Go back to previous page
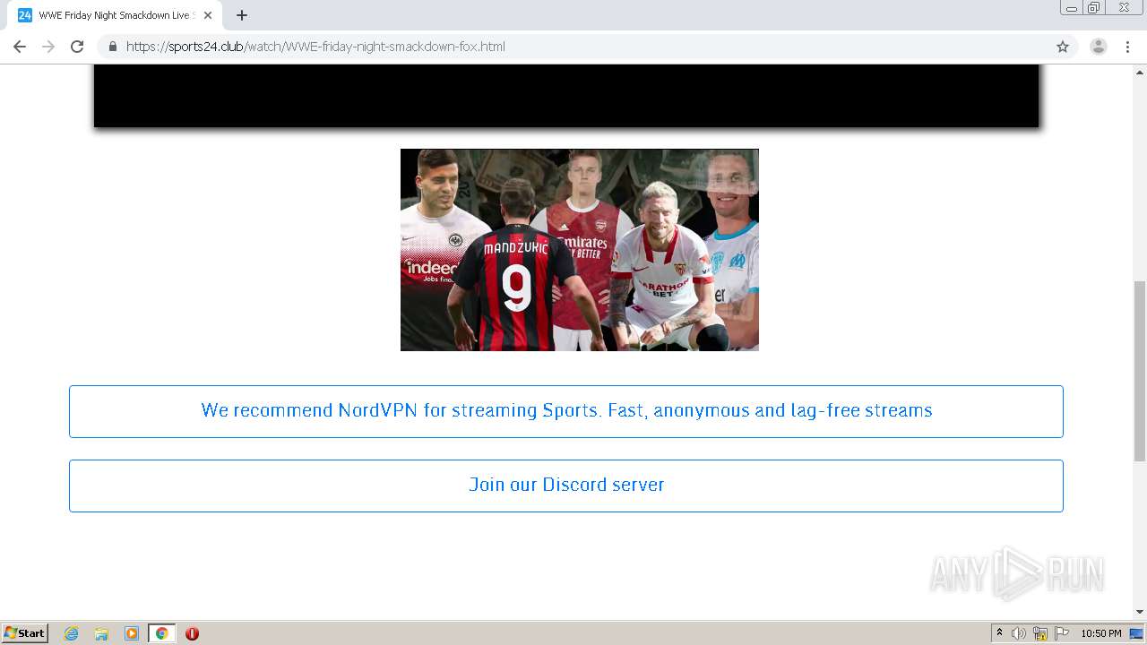This screenshot has height=645, width=1147. coord(20,47)
